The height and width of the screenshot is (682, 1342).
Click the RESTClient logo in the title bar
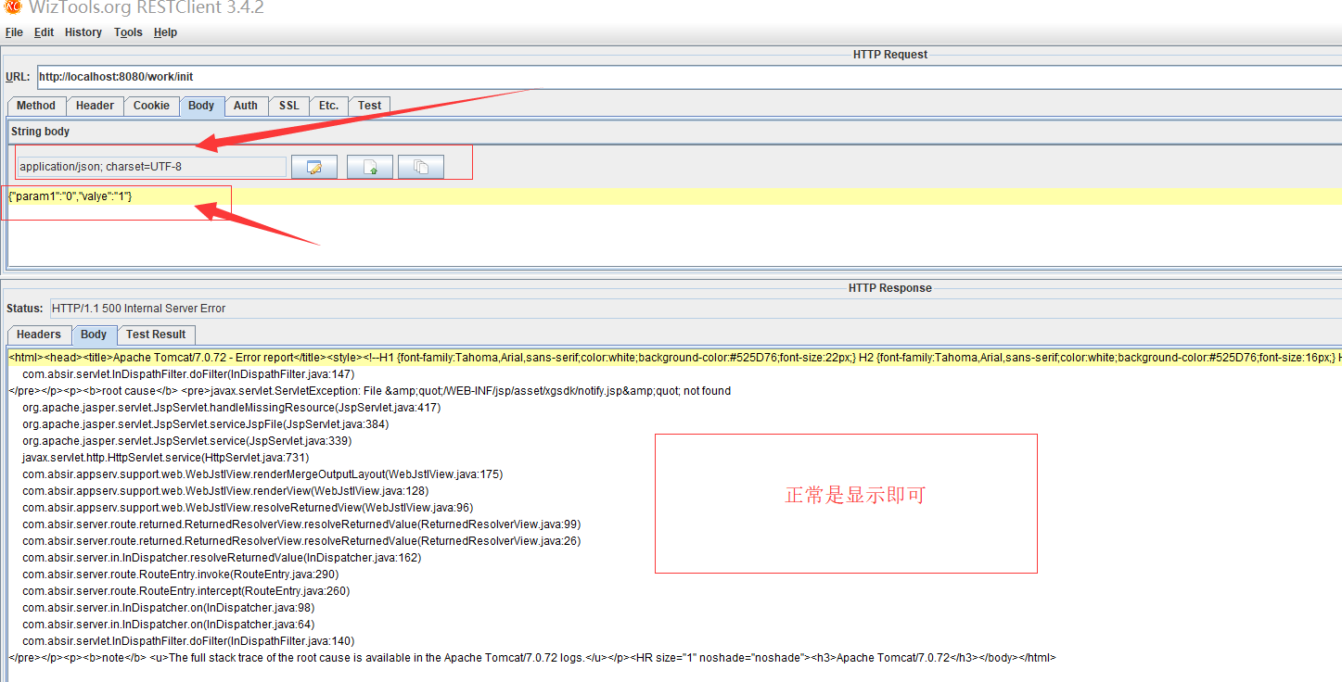[12, 7]
